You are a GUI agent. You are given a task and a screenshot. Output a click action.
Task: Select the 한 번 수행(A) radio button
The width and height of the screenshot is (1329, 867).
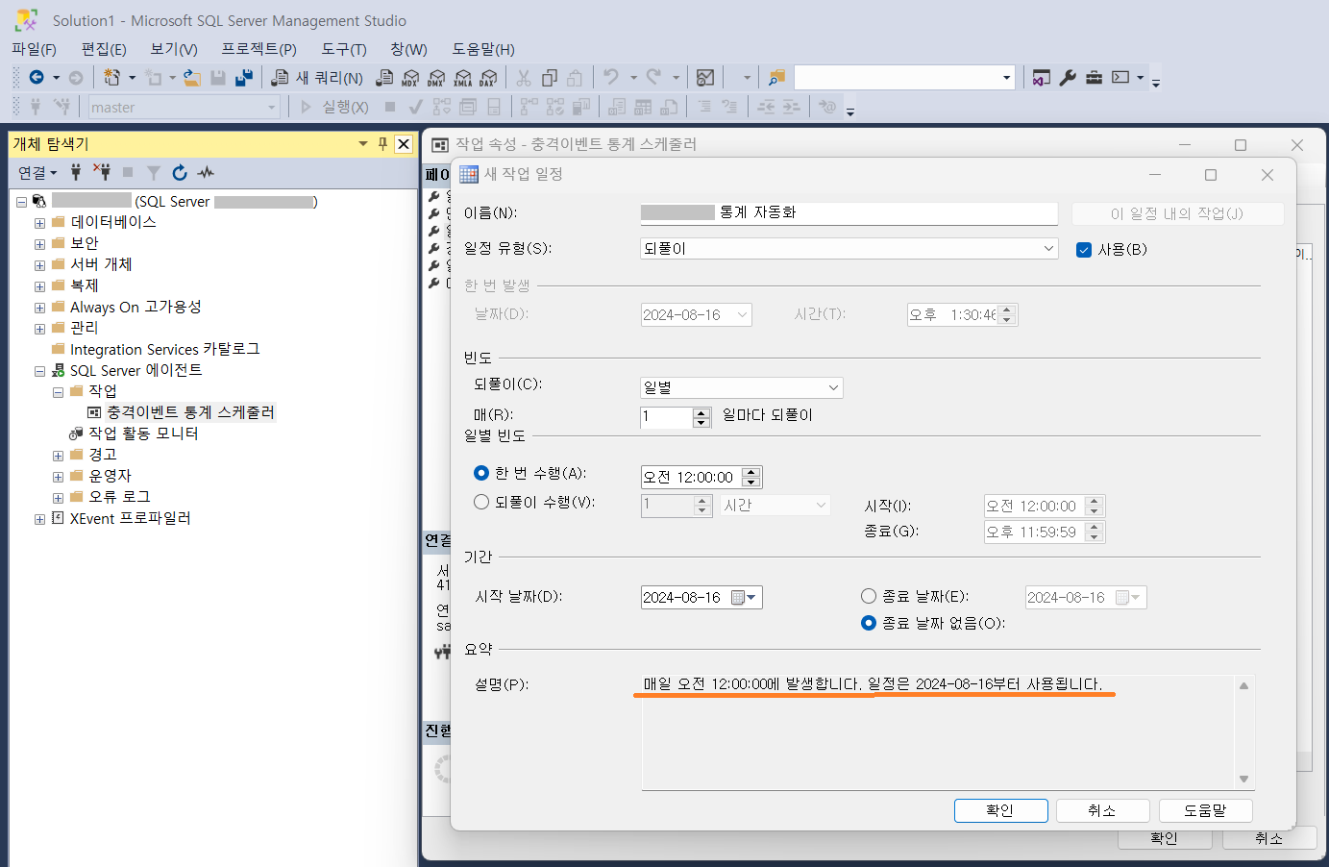[x=481, y=473]
